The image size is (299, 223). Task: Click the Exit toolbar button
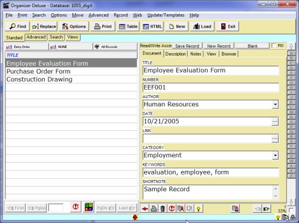tap(227, 26)
